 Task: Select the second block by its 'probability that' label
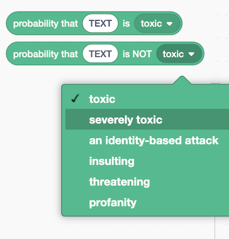(x=45, y=54)
